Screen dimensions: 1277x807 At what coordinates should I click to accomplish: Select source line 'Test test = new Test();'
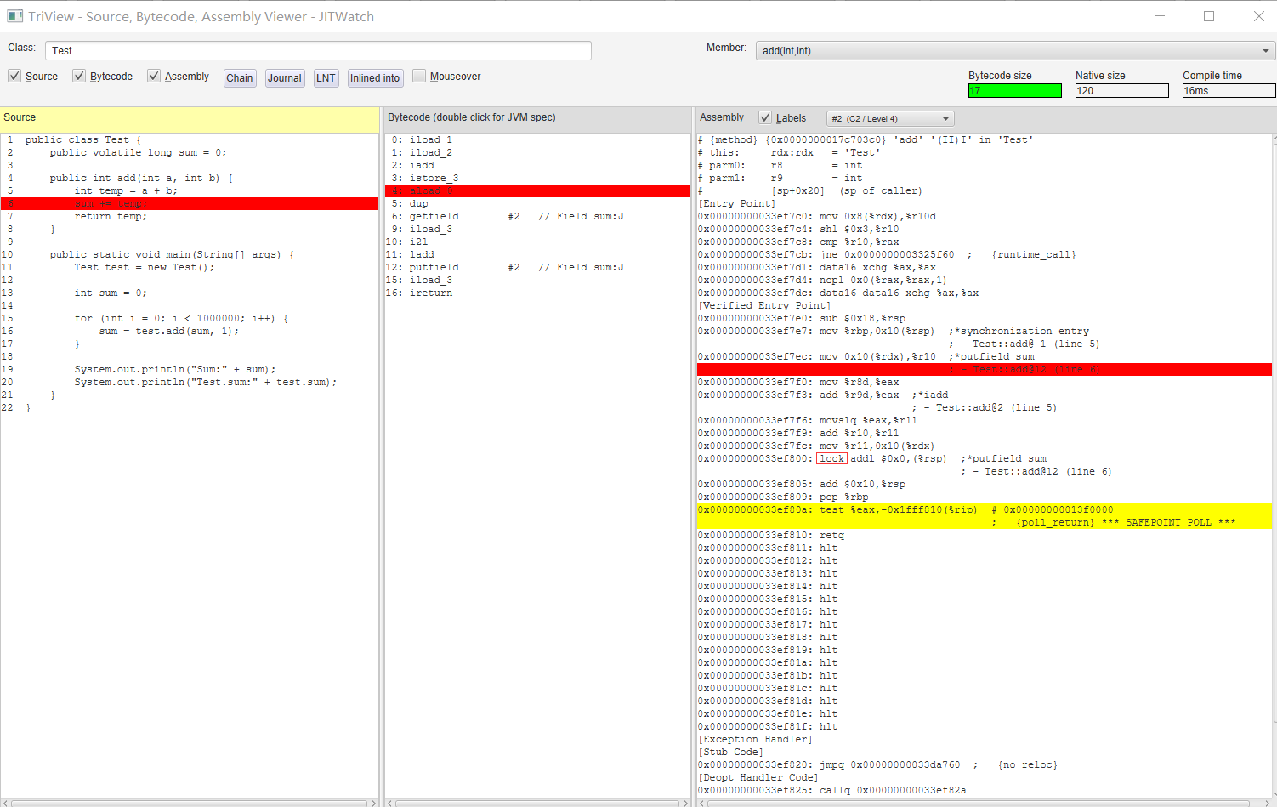coord(145,267)
